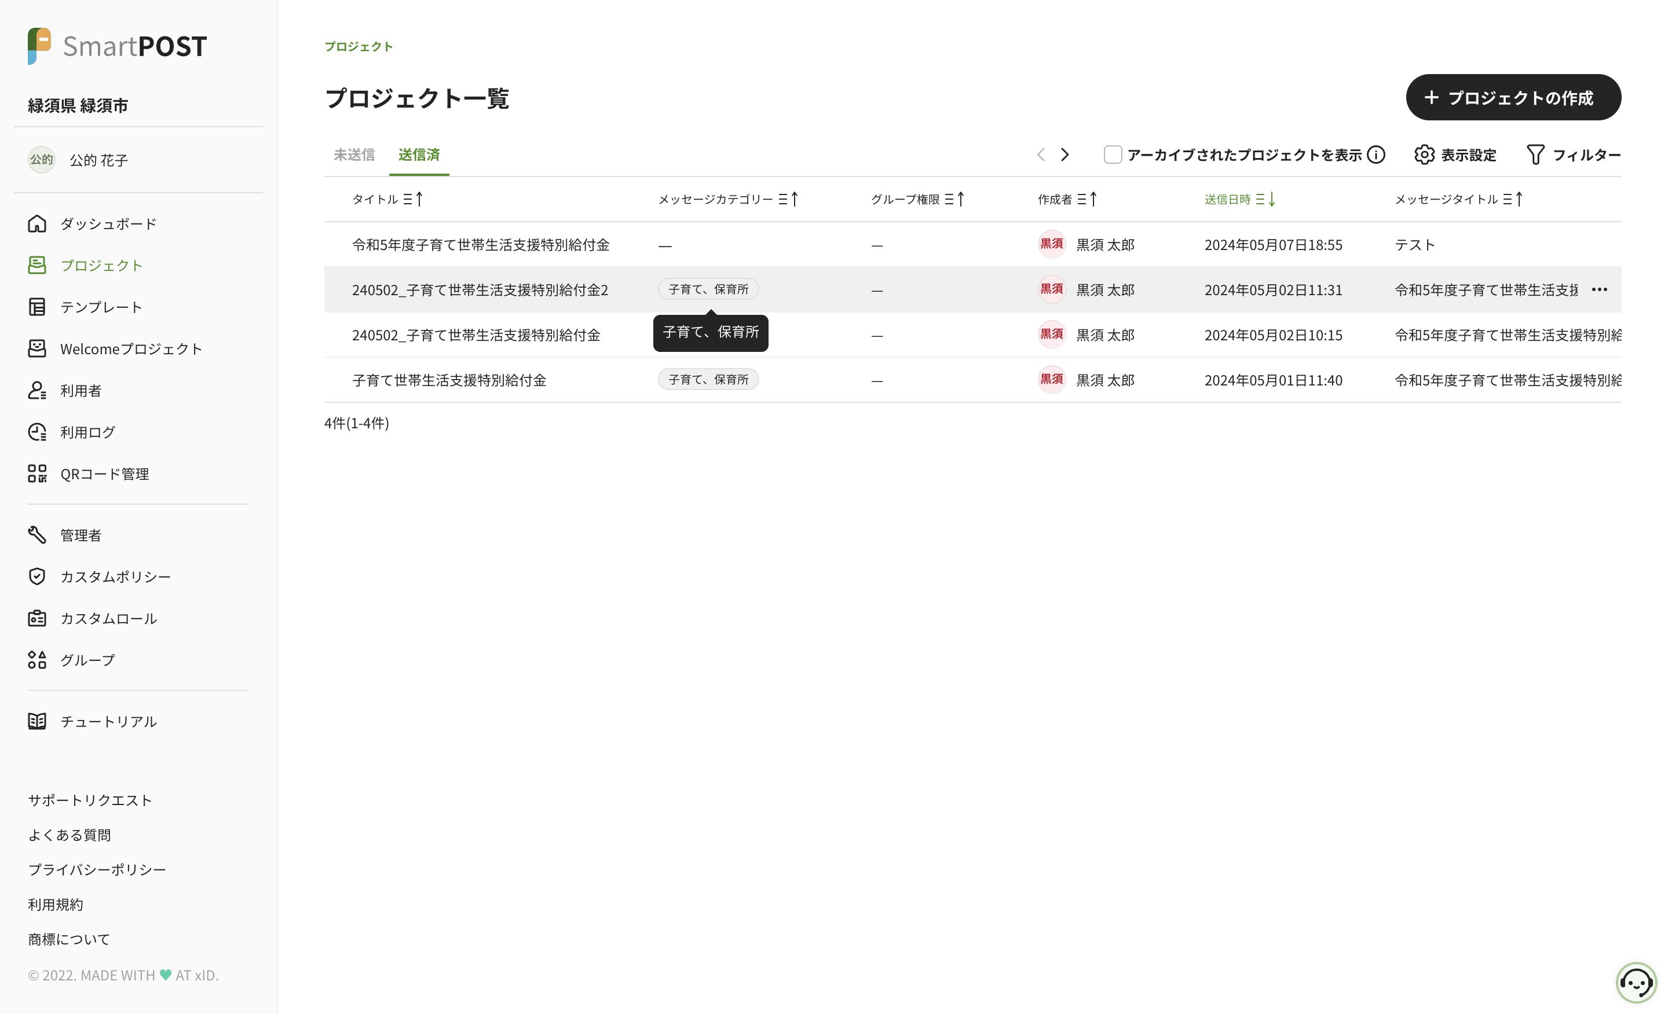Image resolution: width=1668 pixels, height=1014 pixels.
Task: Go to the next page arrow
Action: 1065,155
